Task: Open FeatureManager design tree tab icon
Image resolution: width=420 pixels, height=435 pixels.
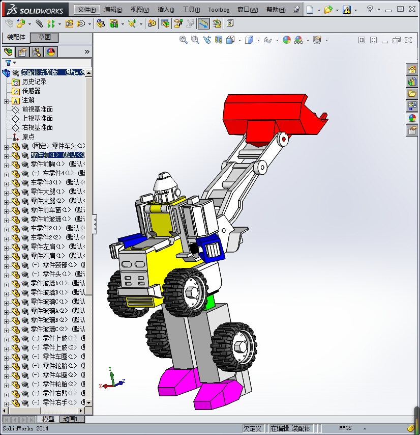Action: [8, 52]
